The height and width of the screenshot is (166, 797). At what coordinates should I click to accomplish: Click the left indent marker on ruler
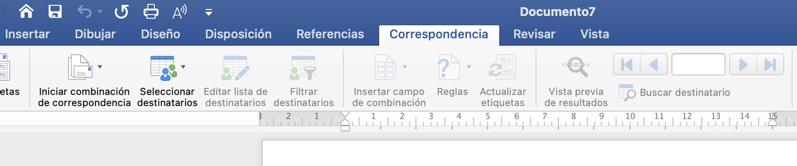coord(345,128)
